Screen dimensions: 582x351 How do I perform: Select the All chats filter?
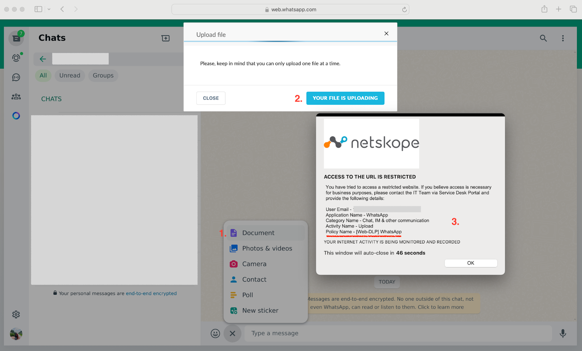point(43,76)
